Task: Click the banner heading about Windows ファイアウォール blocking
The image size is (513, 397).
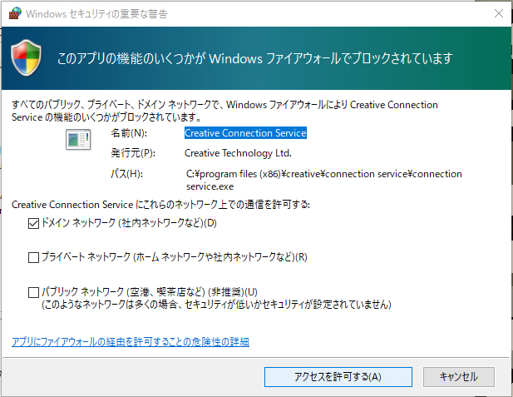Action: point(255,58)
